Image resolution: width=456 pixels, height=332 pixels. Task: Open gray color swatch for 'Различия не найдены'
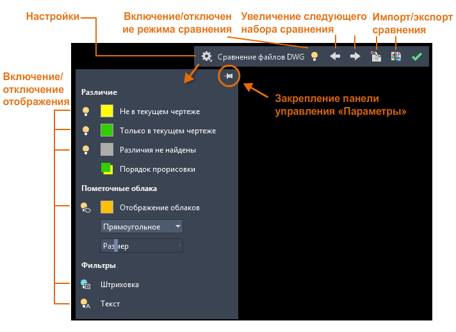[x=107, y=149]
